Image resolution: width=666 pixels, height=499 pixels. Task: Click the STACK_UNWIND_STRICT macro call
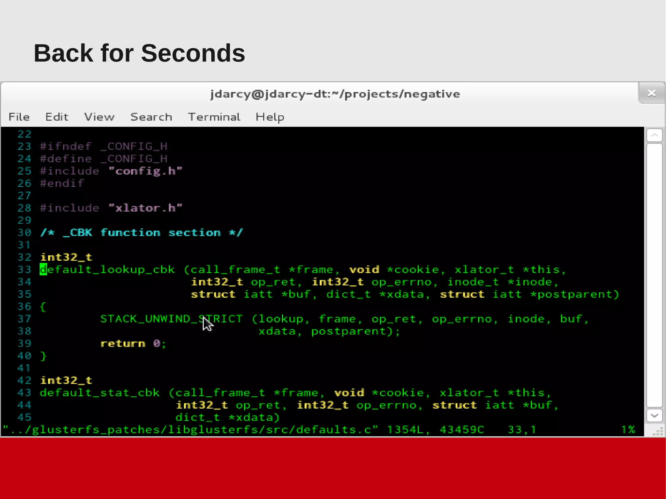[x=171, y=319]
